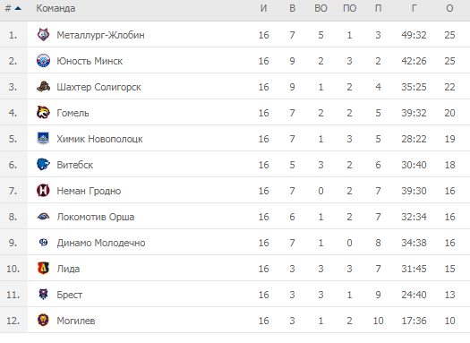470x343 pixels.
Task: Click the Гомель team logo
Action: click(43, 113)
